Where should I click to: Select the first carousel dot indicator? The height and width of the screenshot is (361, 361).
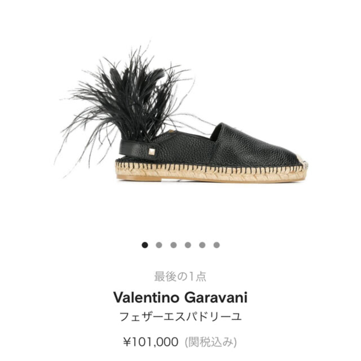pyautogui.click(x=145, y=245)
